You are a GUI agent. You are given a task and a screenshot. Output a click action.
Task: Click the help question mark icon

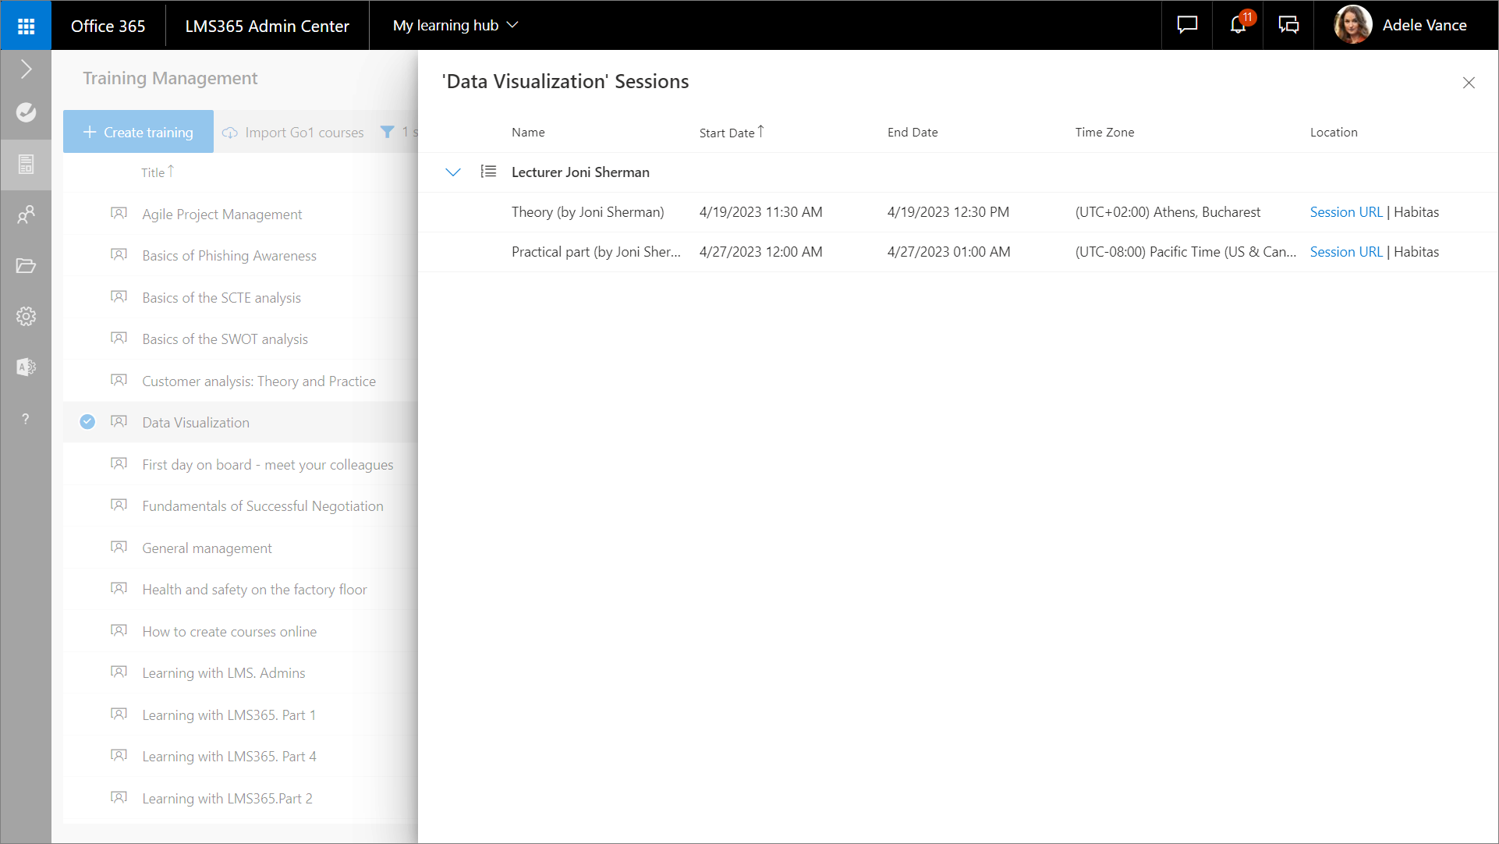pos(26,419)
